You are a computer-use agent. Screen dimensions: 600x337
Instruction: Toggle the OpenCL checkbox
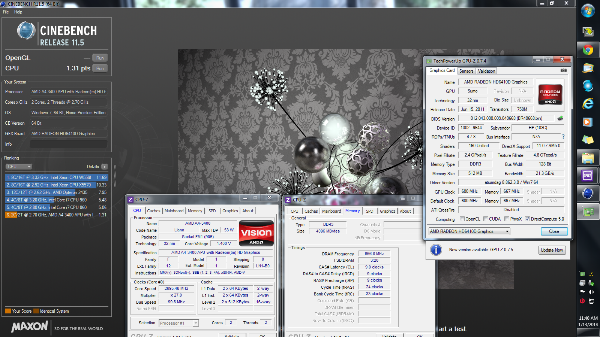point(462,219)
